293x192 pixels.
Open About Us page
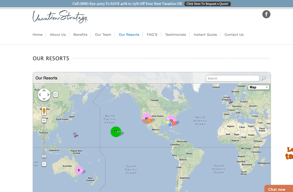(x=58, y=35)
